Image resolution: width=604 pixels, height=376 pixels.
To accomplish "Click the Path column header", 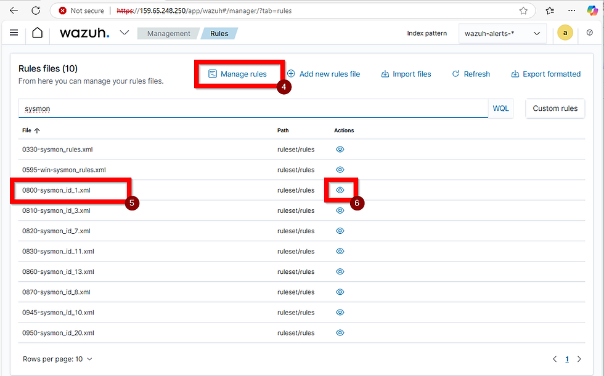I will click(283, 130).
